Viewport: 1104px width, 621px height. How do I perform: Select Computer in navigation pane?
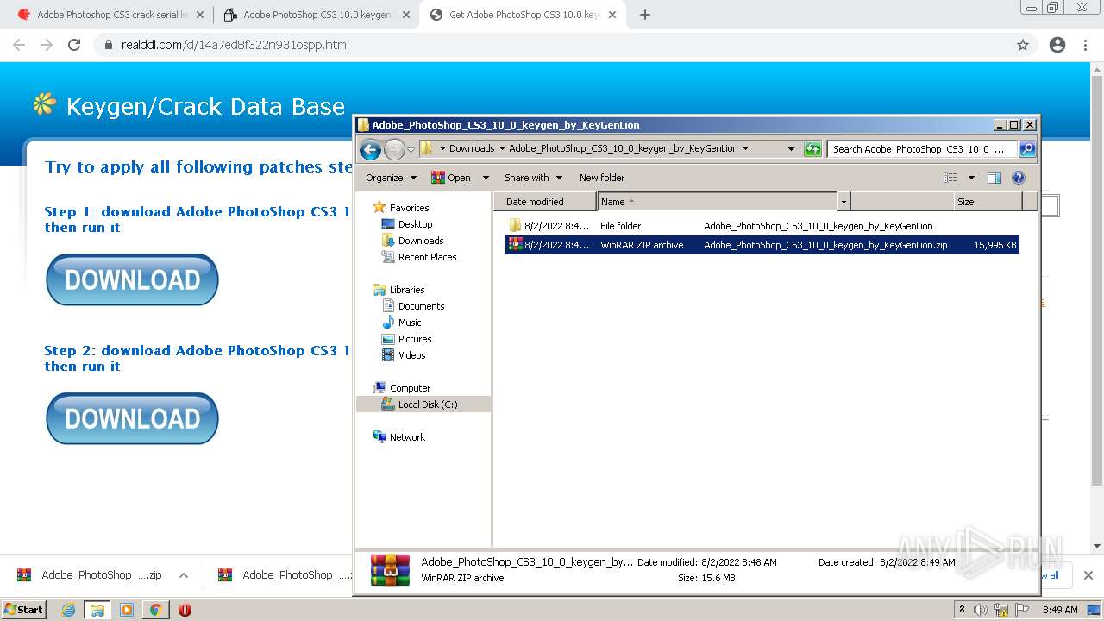coord(410,388)
